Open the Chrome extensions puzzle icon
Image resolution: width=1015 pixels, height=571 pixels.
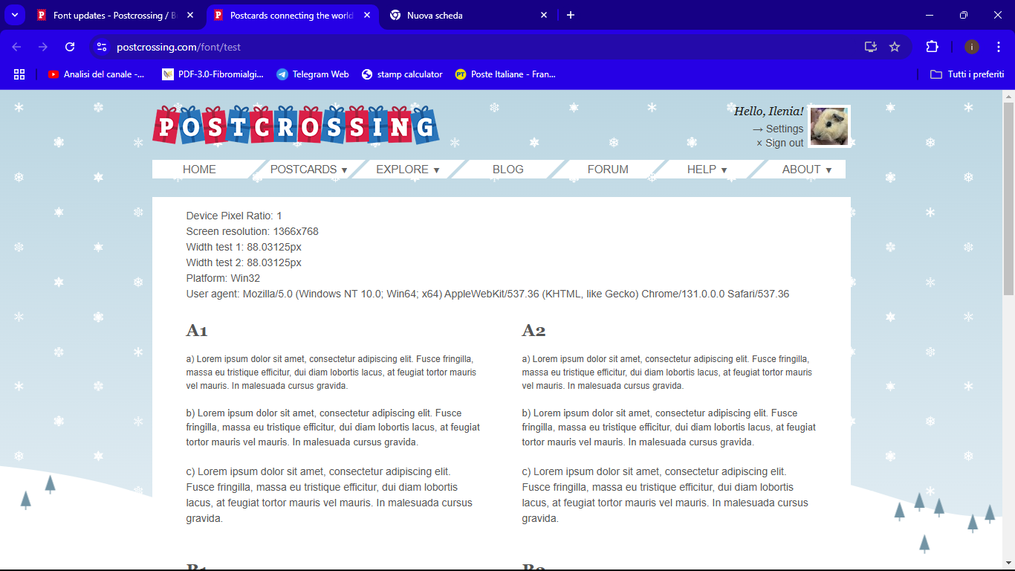pyautogui.click(x=932, y=47)
